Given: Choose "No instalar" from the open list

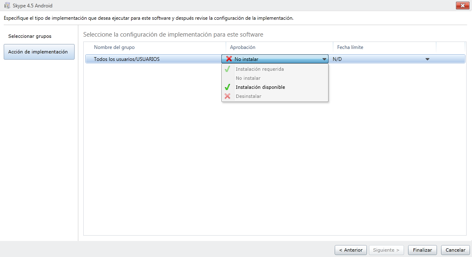Looking at the screenshot, I should point(248,78).
